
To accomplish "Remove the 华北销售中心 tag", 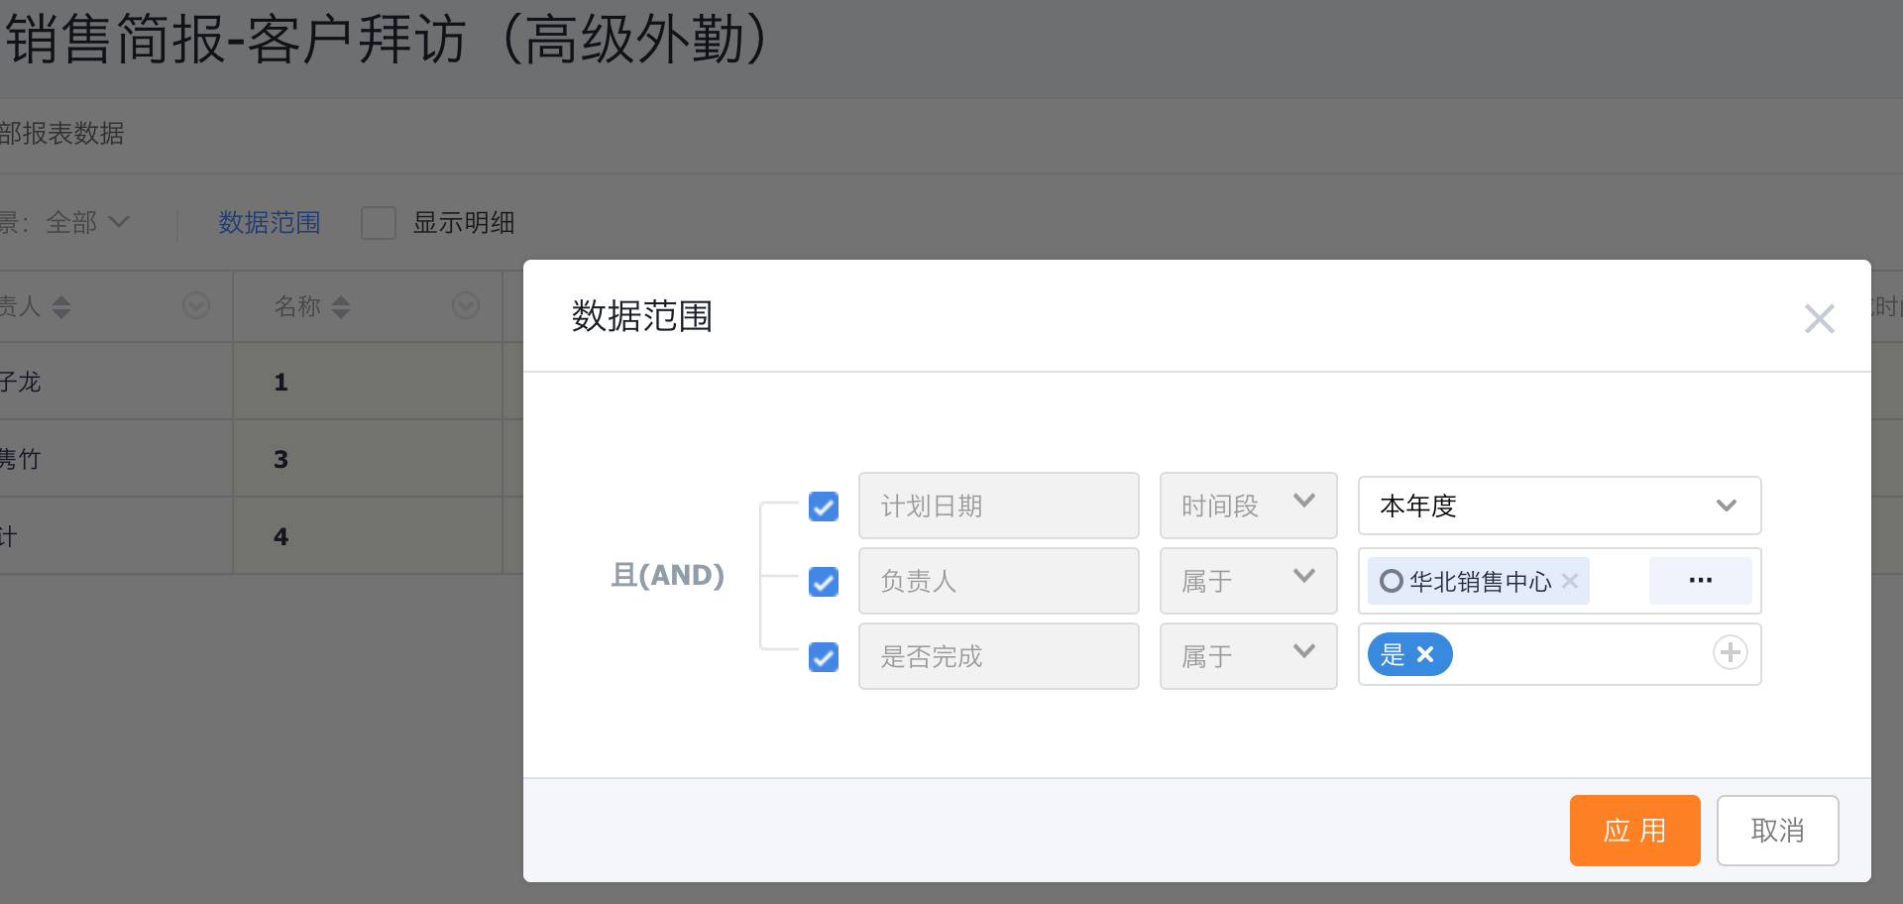I will [x=1570, y=581].
